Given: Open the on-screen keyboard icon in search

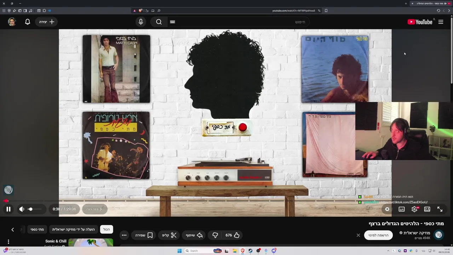Looking at the screenshot, I should (173, 22).
